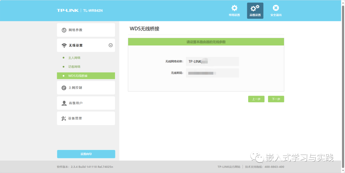
Task: Collapse the 无线设置 section chevron
Action: coord(111,45)
